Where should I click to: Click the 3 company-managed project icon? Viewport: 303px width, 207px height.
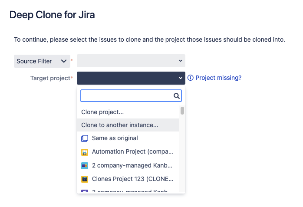[x=85, y=191]
